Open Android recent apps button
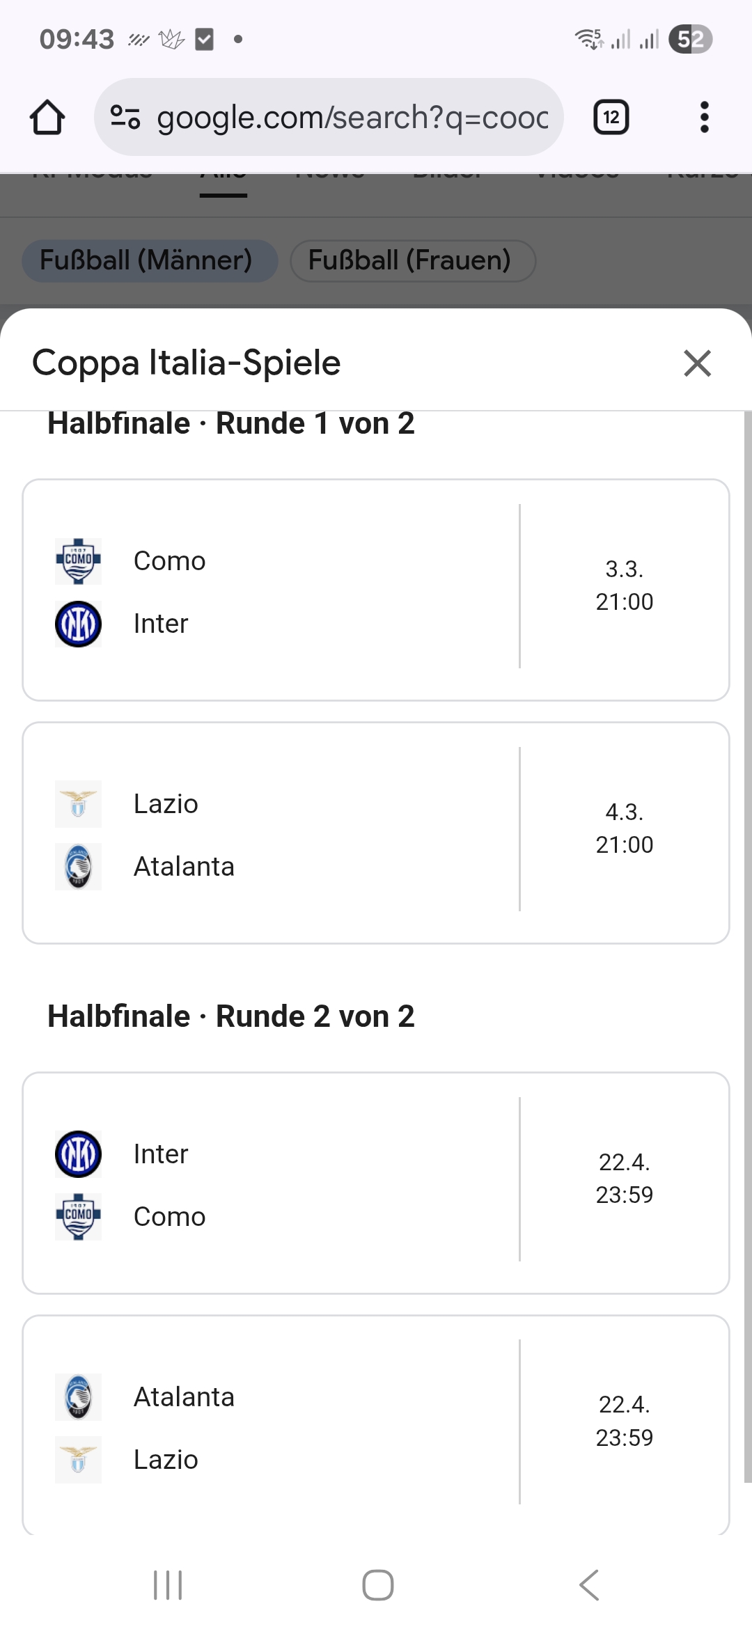752x1629 pixels. click(168, 1585)
